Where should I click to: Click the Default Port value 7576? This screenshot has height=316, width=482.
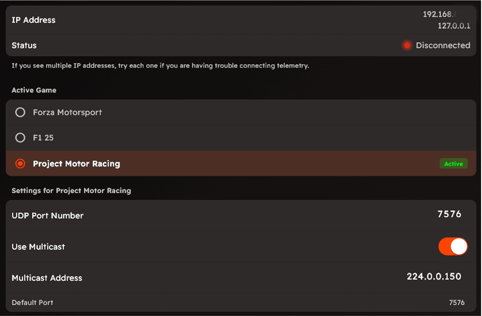coord(457,302)
